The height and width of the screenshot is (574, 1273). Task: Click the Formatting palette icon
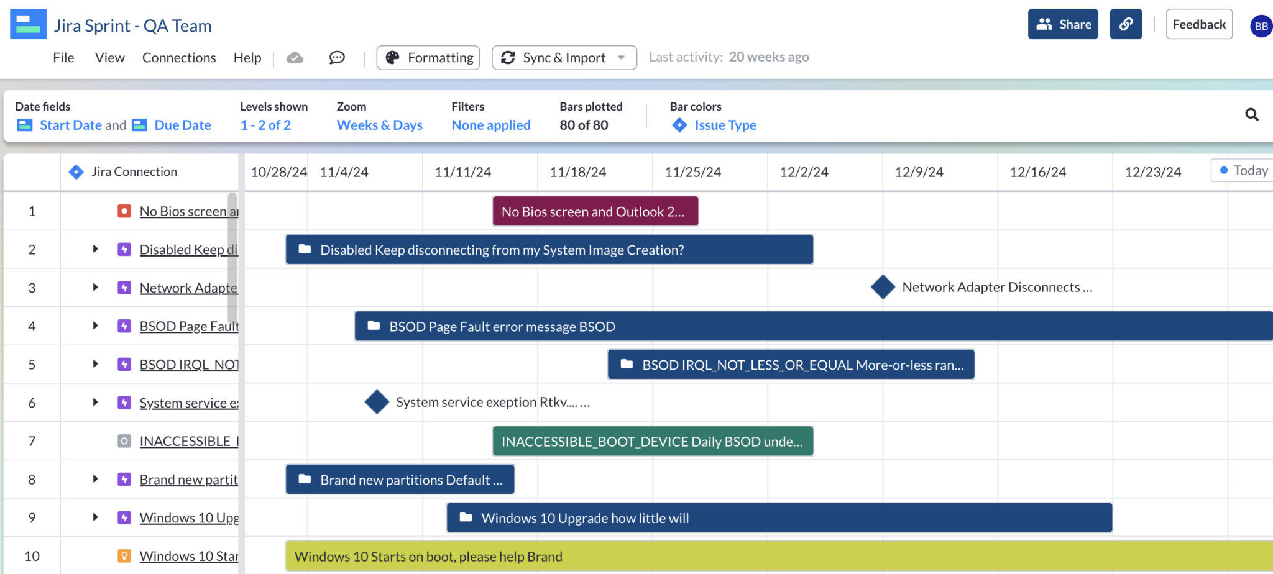pos(392,57)
